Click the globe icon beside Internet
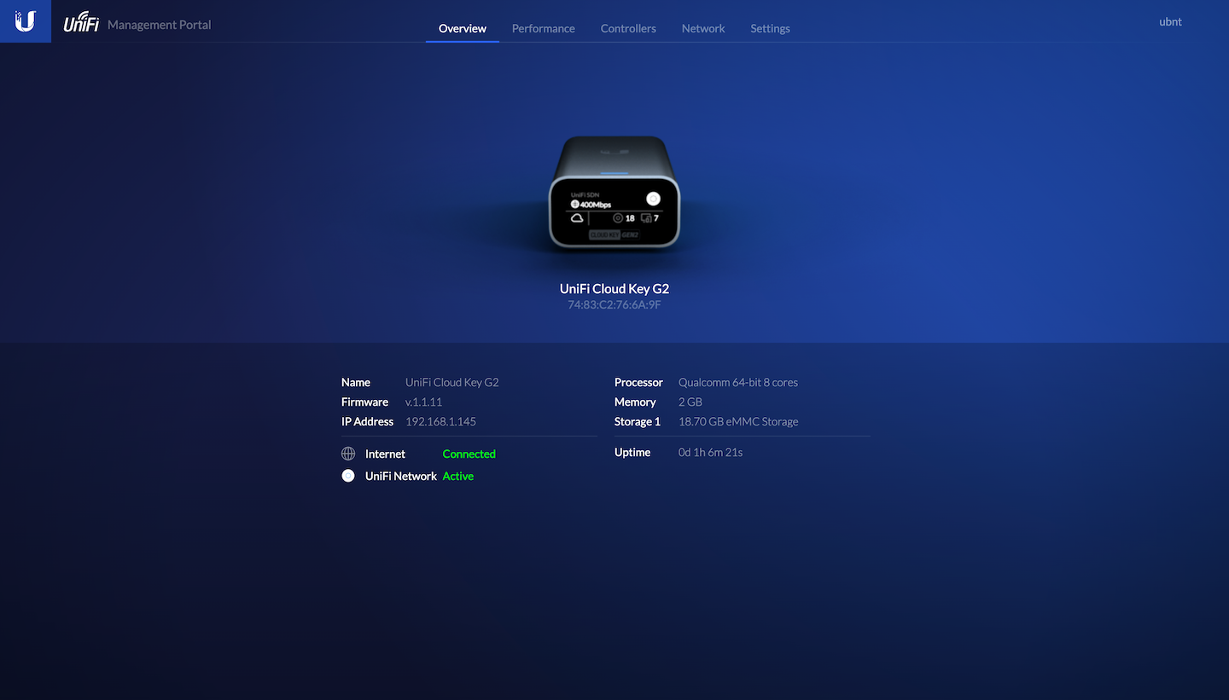Viewport: 1229px width, 700px height. coord(348,454)
